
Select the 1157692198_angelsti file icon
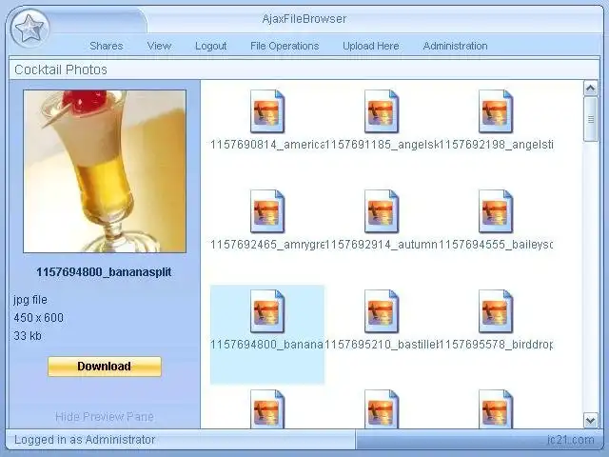click(x=496, y=111)
